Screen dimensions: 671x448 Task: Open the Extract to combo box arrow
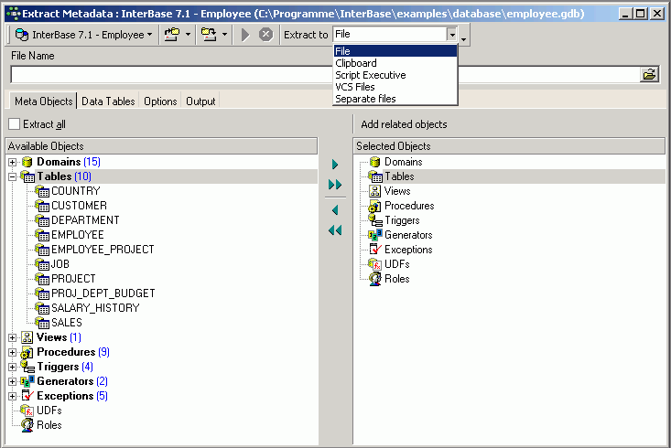click(x=452, y=34)
